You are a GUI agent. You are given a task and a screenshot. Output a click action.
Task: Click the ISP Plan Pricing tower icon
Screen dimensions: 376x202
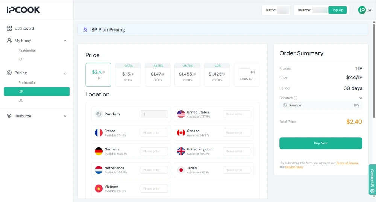[x=85, y=29]
